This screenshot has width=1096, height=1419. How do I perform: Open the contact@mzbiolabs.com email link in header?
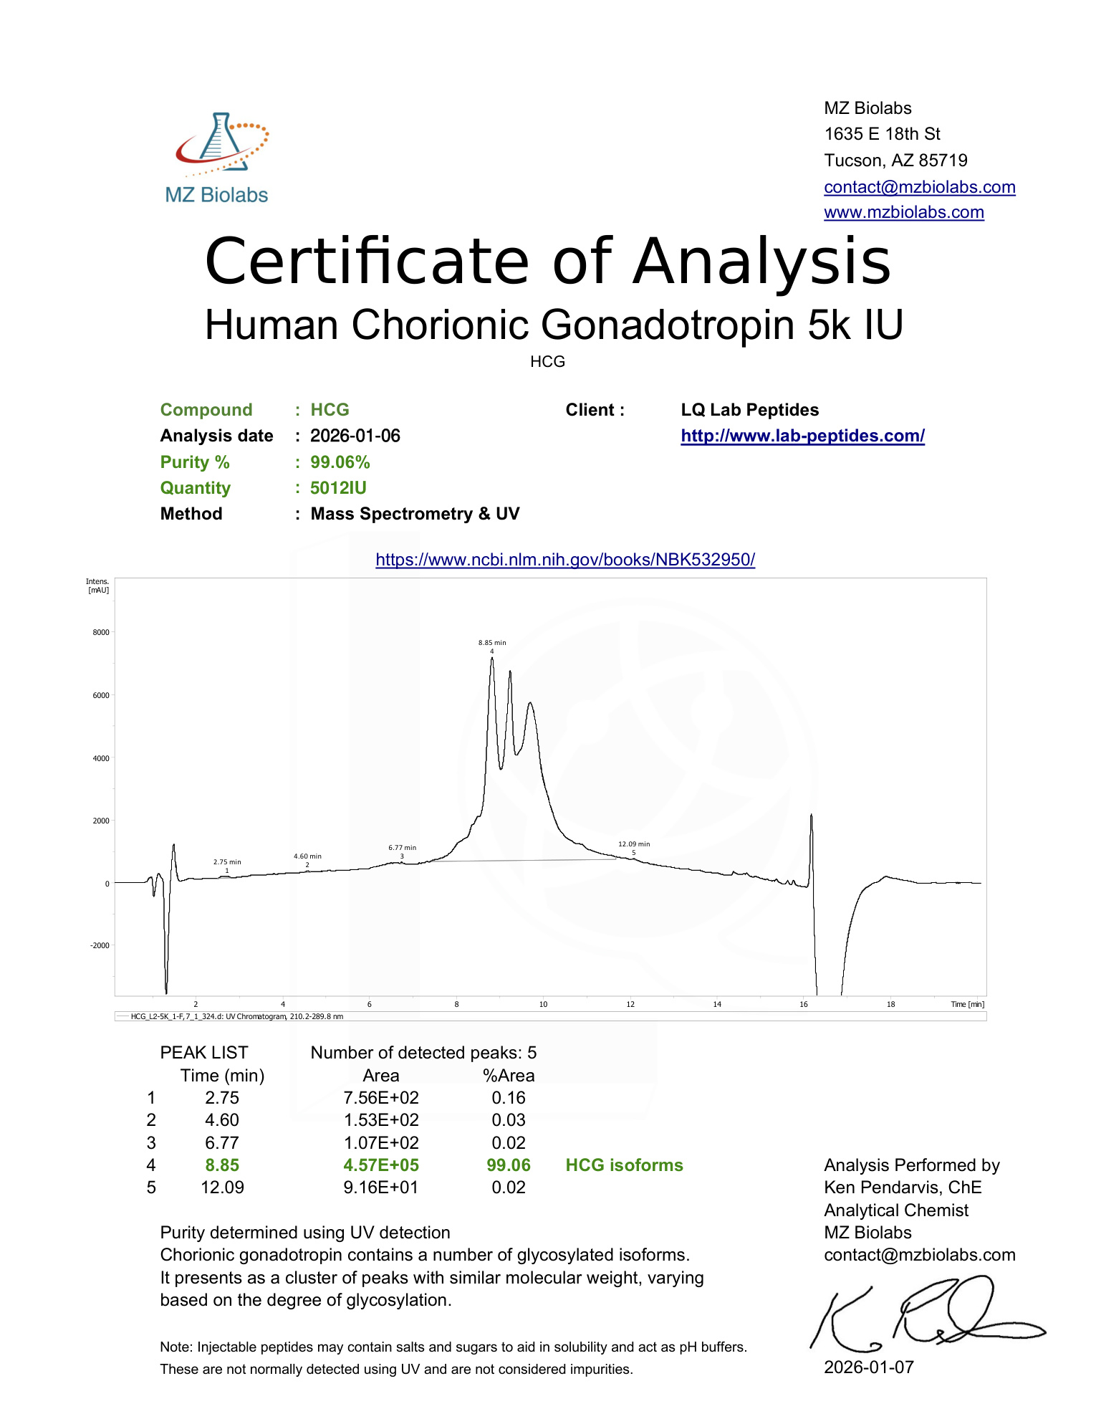(919, 187)
